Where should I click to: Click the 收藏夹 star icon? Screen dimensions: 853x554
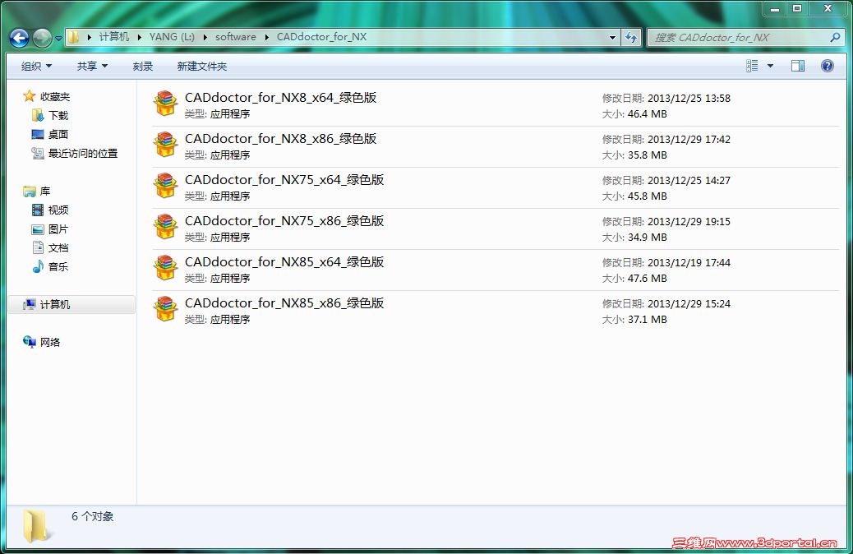coord(29,96)
